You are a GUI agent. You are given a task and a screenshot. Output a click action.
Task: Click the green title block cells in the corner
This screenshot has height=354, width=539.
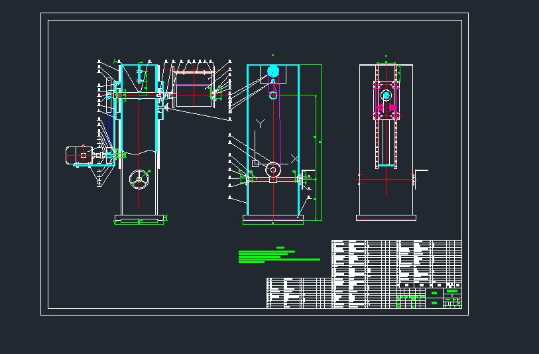(x=430, y=298)
